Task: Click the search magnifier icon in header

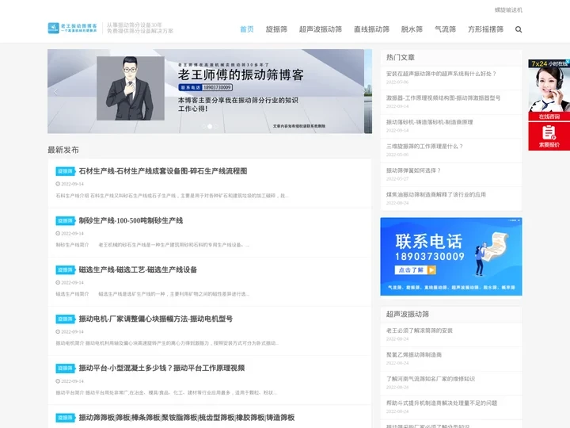Action: pyautogui.click(x=519, y=29)
